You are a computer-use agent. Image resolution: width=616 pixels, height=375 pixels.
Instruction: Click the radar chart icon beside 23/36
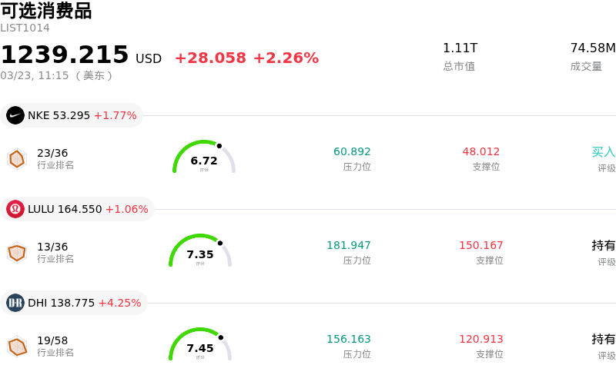[x=17, y=158]
